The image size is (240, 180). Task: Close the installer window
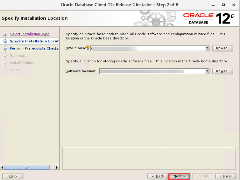[x=233, y=5]
